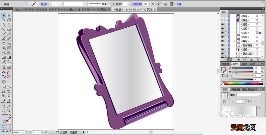This screenshot has height=135, width=266.
Task: Open the stroke color dropdown arrow
Action: 37,4
